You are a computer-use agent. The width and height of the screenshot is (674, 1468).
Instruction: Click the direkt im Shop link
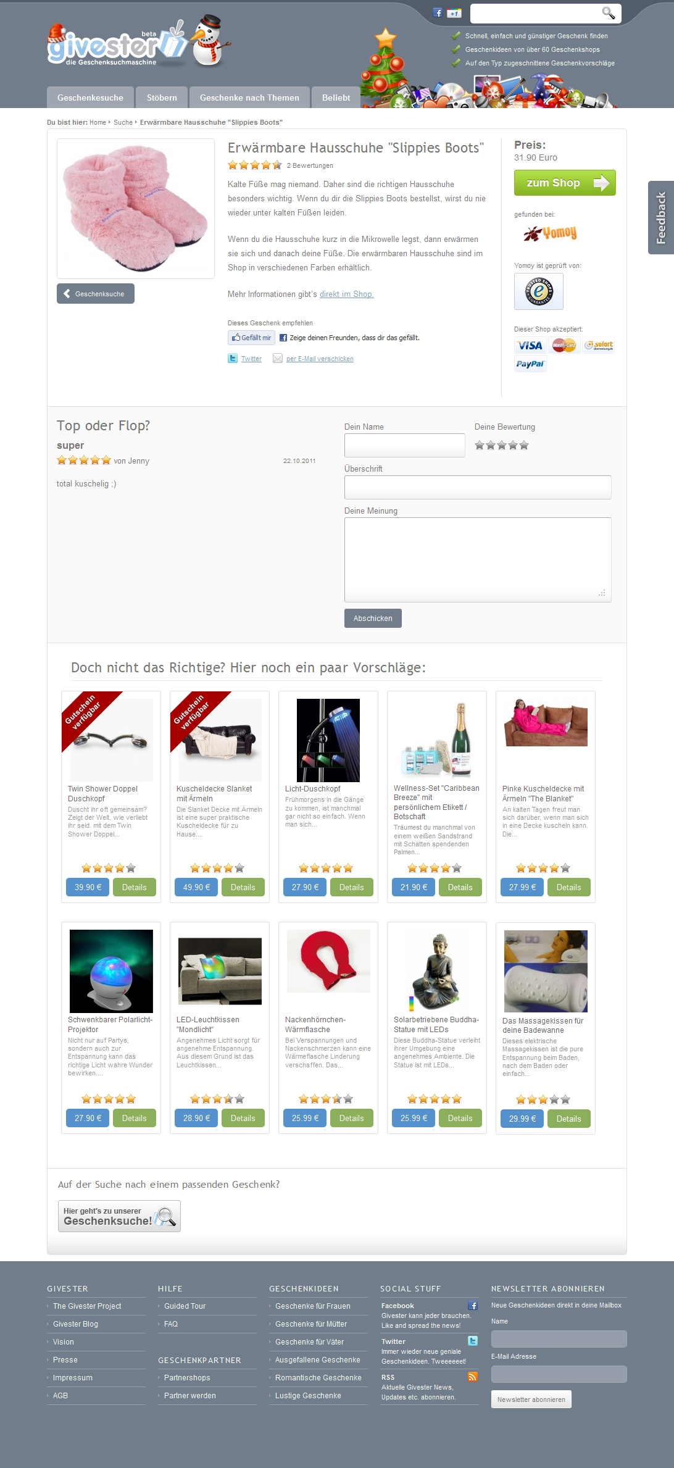[x=346, y=294]
